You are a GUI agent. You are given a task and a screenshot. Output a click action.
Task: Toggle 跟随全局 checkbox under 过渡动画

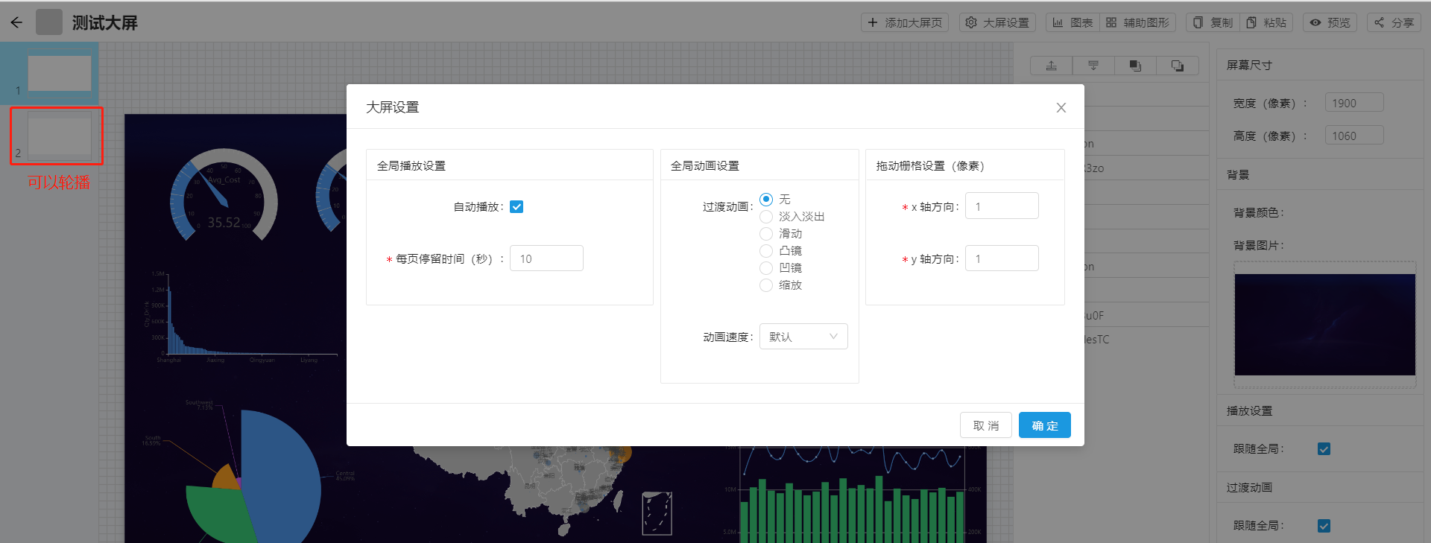[x=1324, y=526]
